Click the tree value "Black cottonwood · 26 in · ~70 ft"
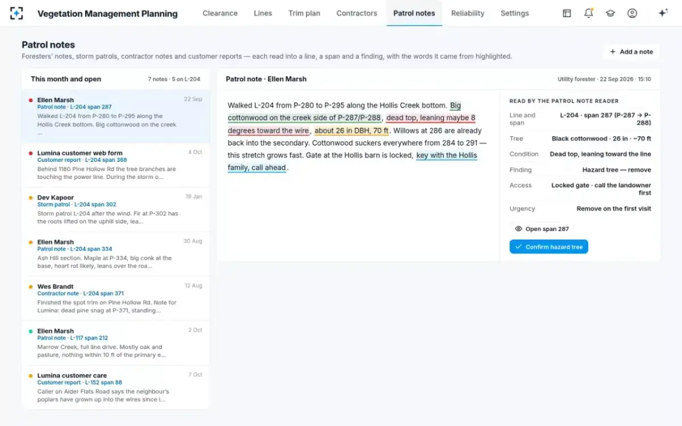The image size is (682, 426). coord(601,139)
